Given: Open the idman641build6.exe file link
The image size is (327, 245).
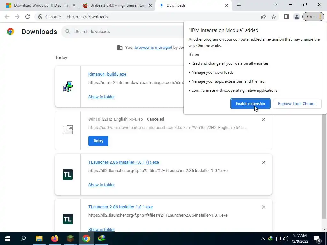Looking at the screenshot, I should [107, 74].
